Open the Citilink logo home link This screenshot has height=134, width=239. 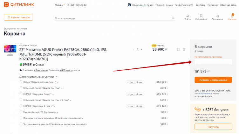[x=19, y=4]
